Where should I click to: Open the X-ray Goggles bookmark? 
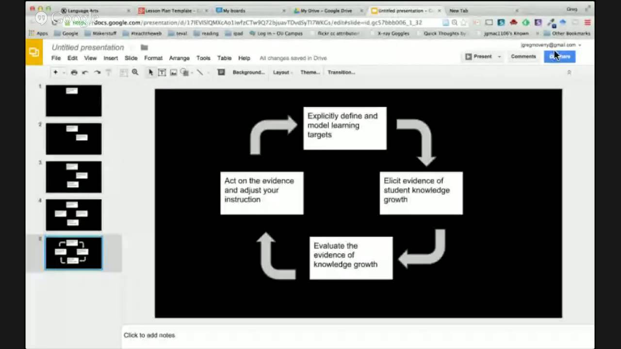389,33
